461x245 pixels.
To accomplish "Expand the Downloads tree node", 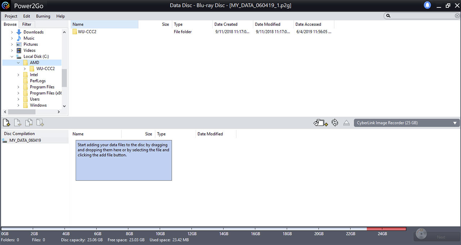I will click(12, 32).
